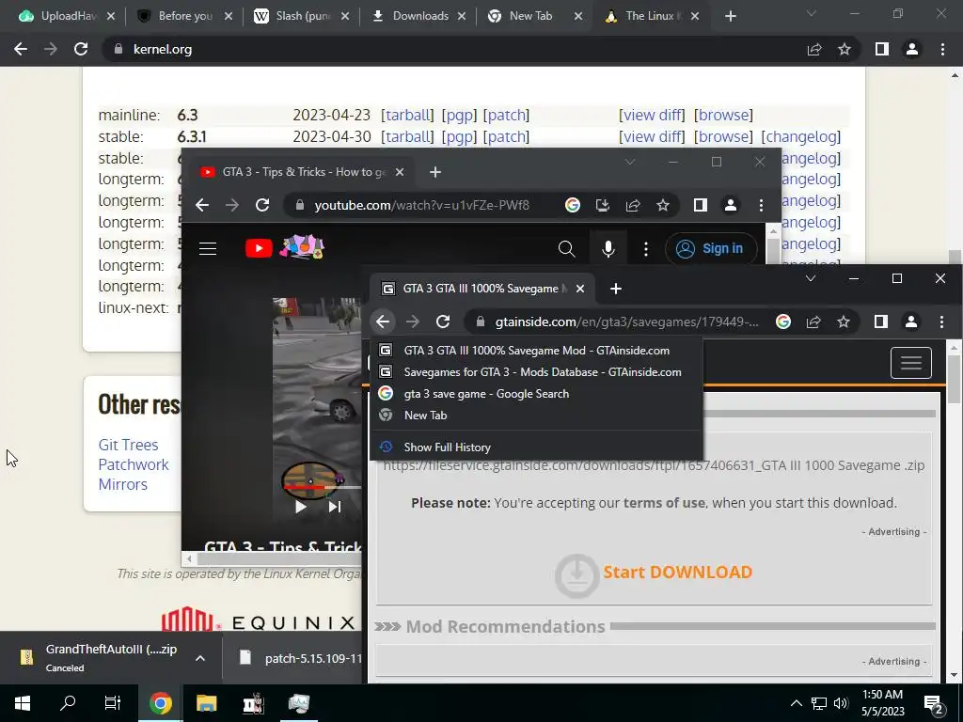This screenshot has width=963, height=722.
Task: Select GTA 3 1000% Savegame Mod history entry
Action: tap(536, 351)
